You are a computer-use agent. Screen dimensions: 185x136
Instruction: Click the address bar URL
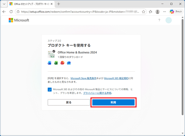(80, 12)
